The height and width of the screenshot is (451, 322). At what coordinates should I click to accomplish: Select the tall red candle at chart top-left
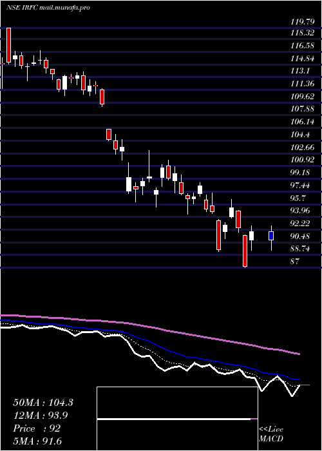tap(8, 45)
